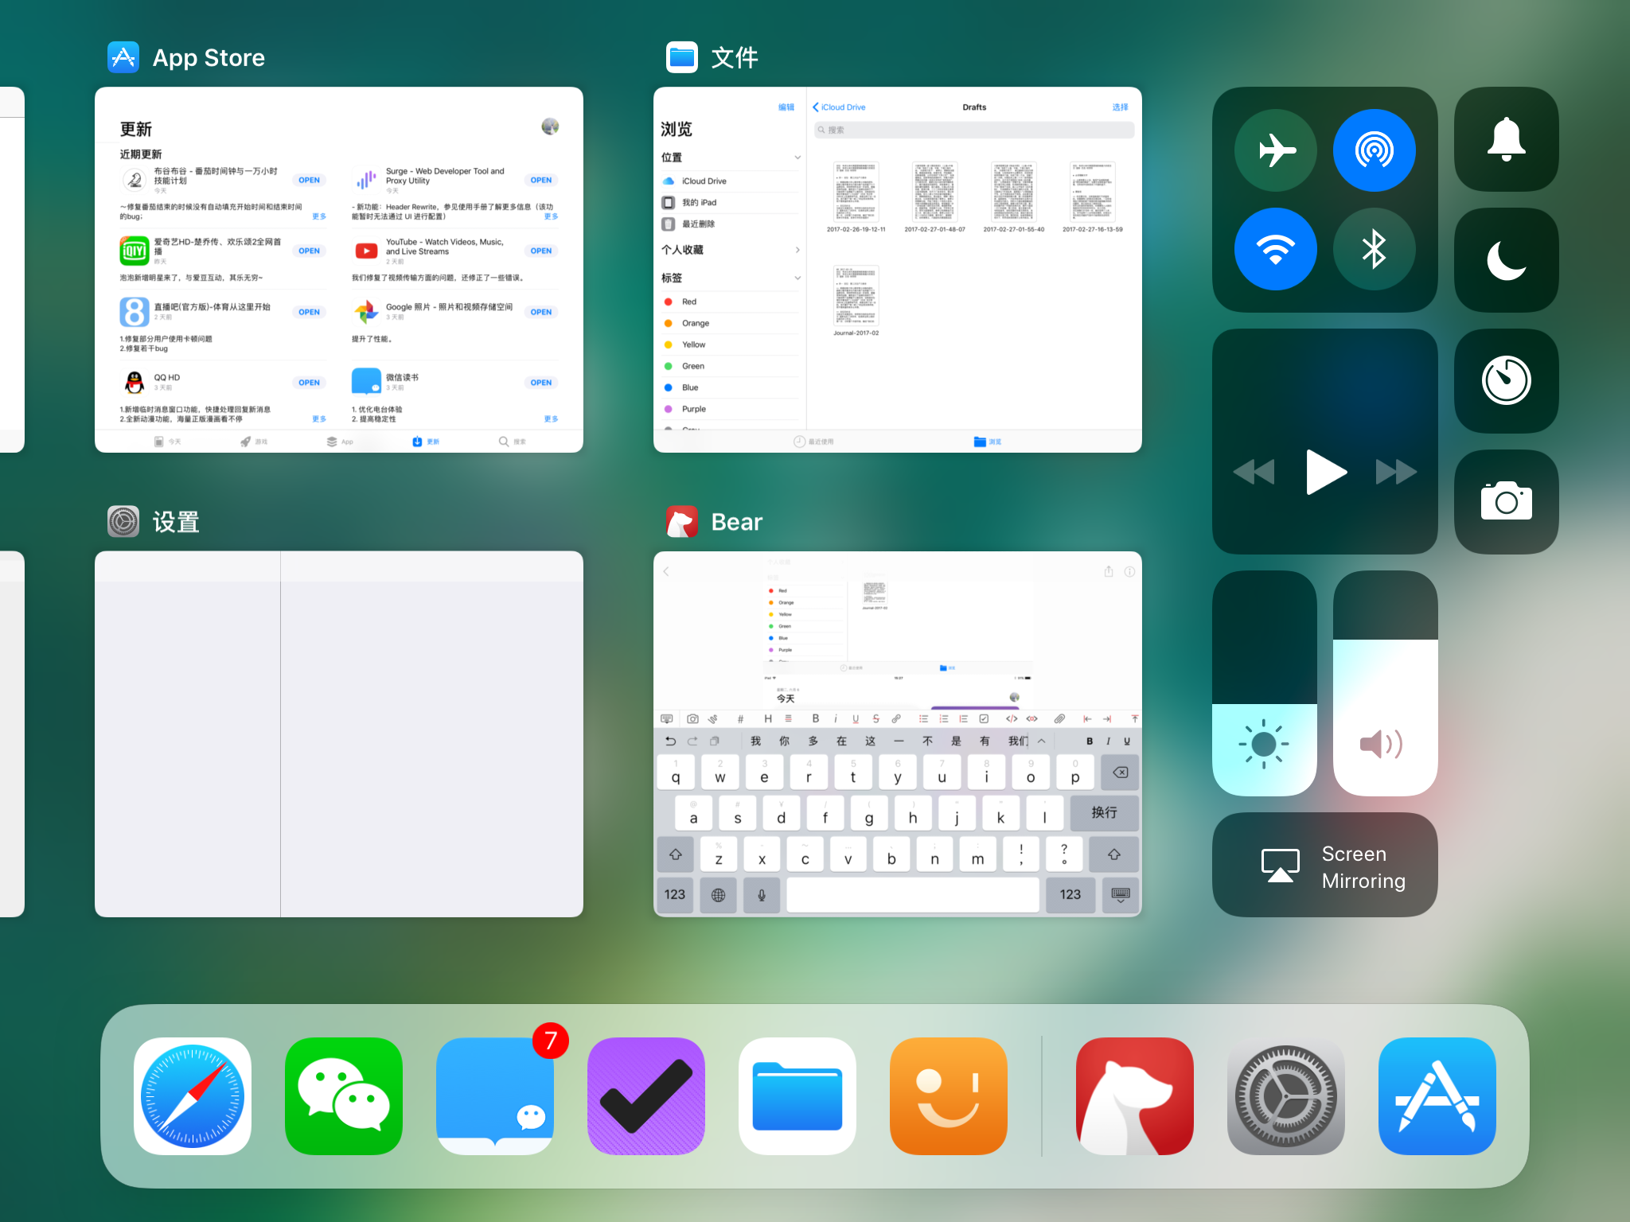Expand the 个人收藏 section in Files

797,250
